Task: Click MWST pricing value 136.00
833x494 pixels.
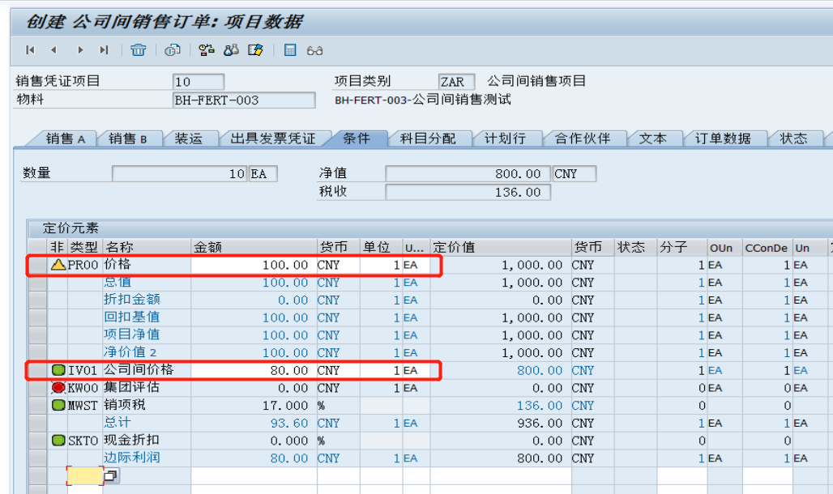Action: [540, 406]
